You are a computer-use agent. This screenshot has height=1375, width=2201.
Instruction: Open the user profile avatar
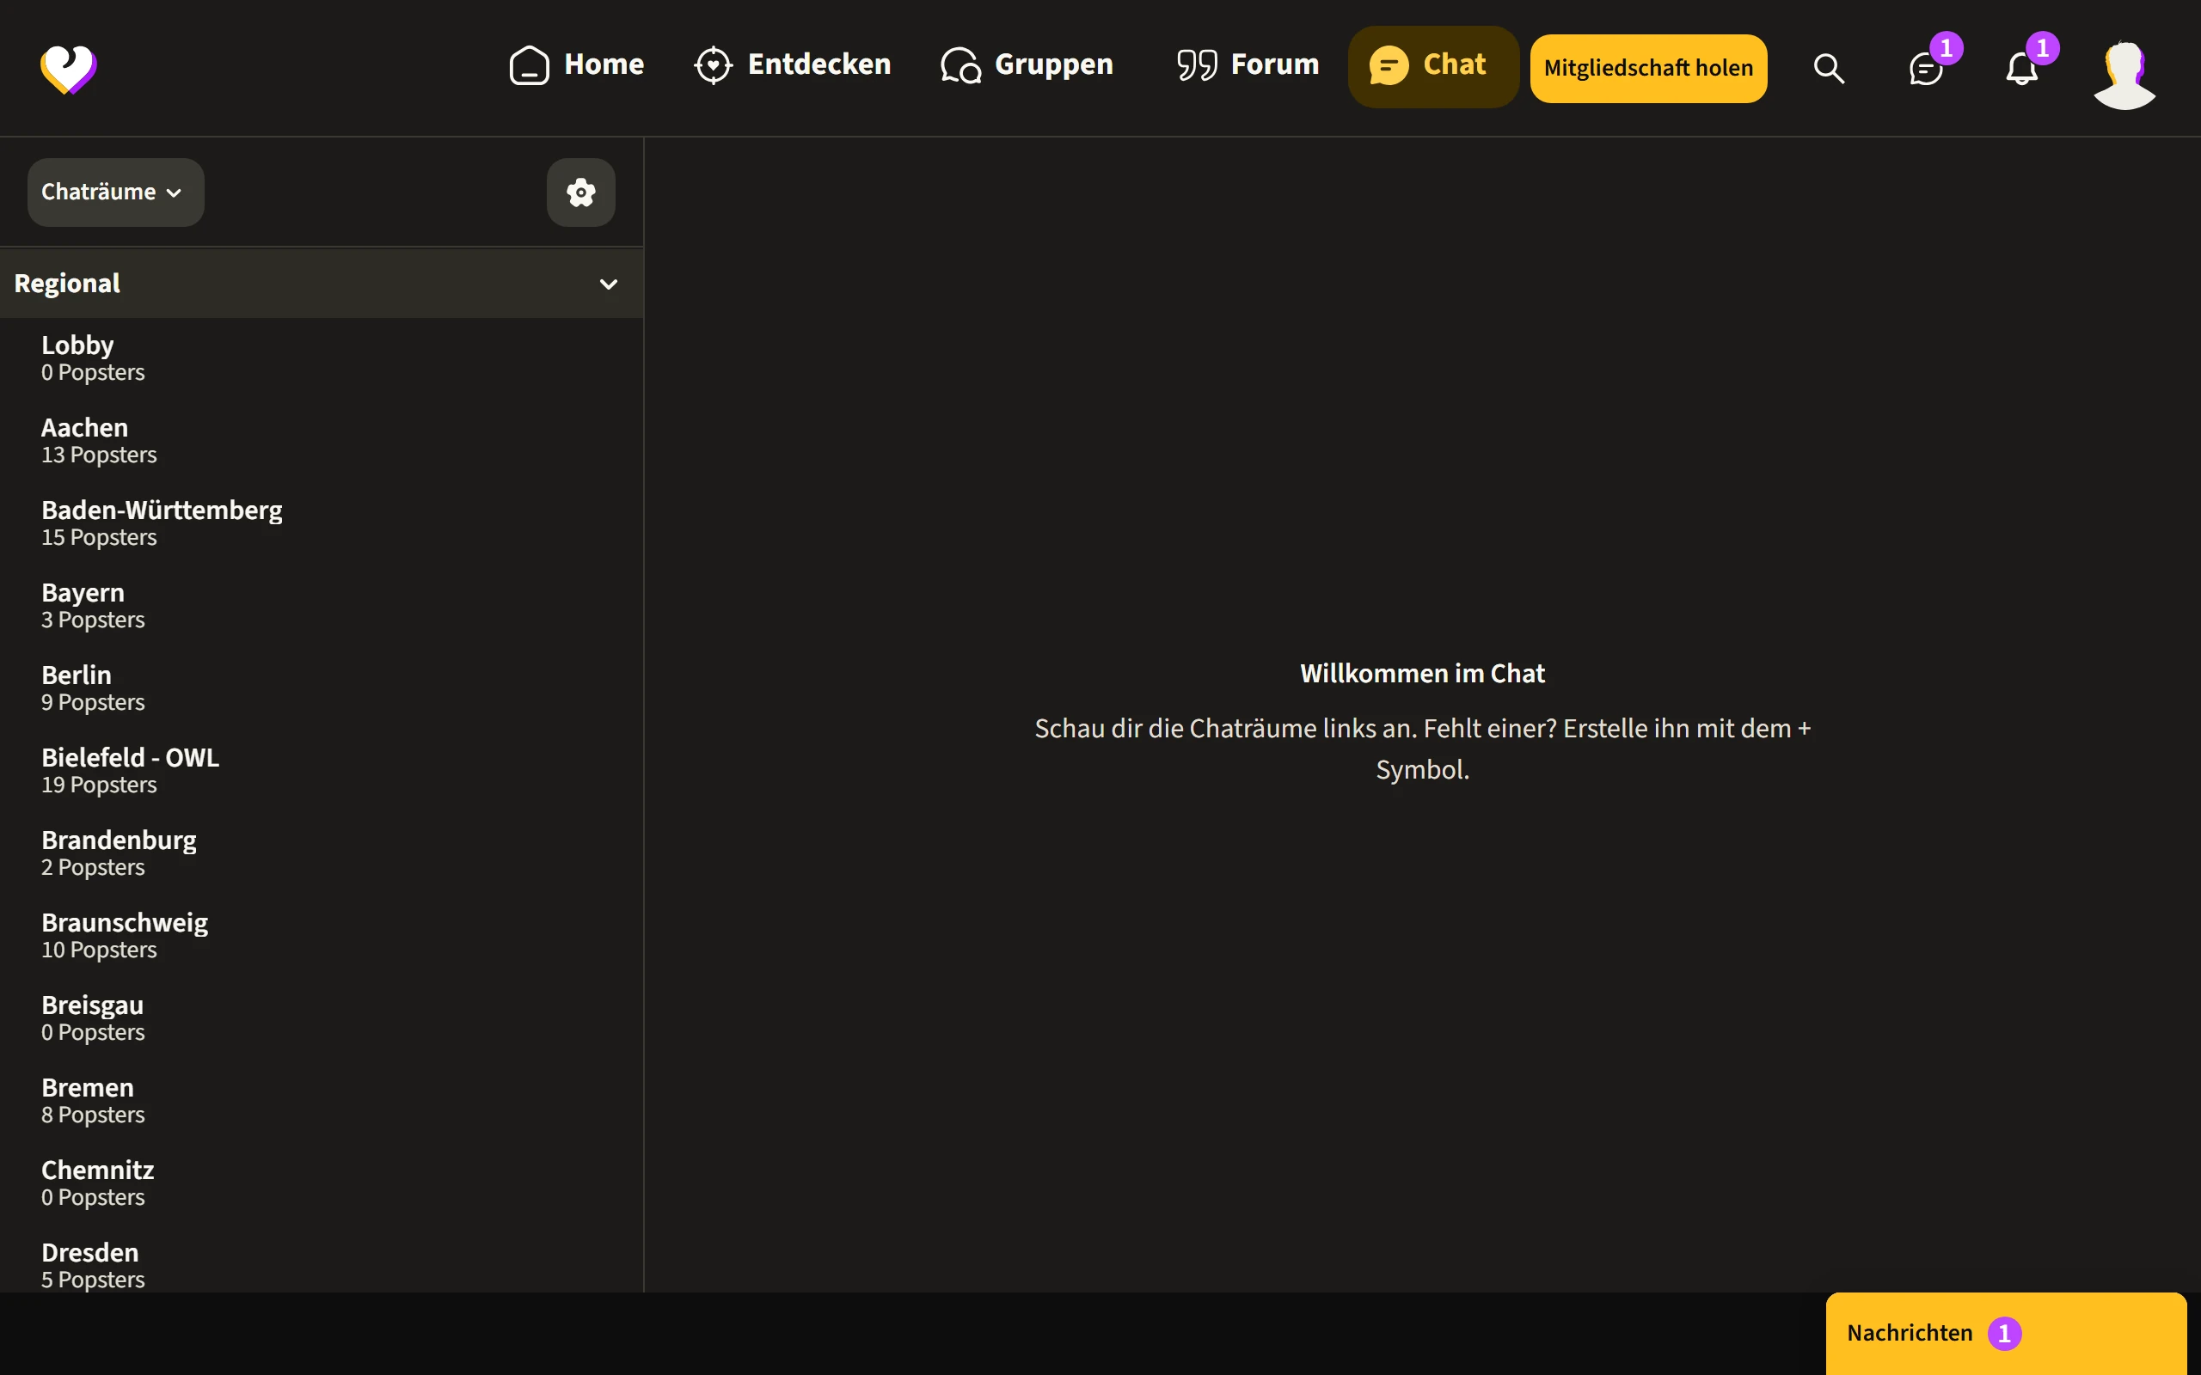coord(2124,75)
